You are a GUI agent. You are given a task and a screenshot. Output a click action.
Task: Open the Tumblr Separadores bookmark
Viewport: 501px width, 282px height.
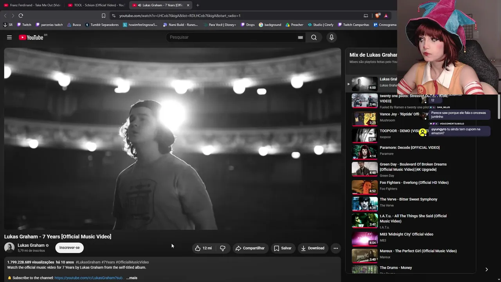[102, 25]
